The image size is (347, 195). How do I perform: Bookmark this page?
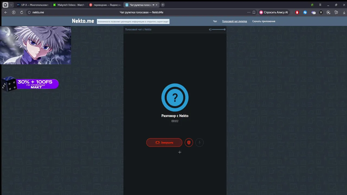254,12
